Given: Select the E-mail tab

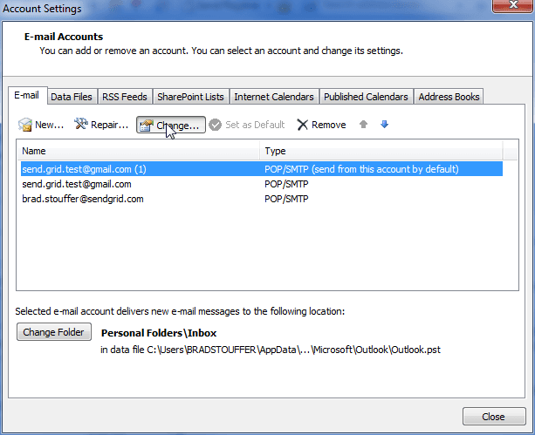Looking at the screenshot, I should 28,96.
